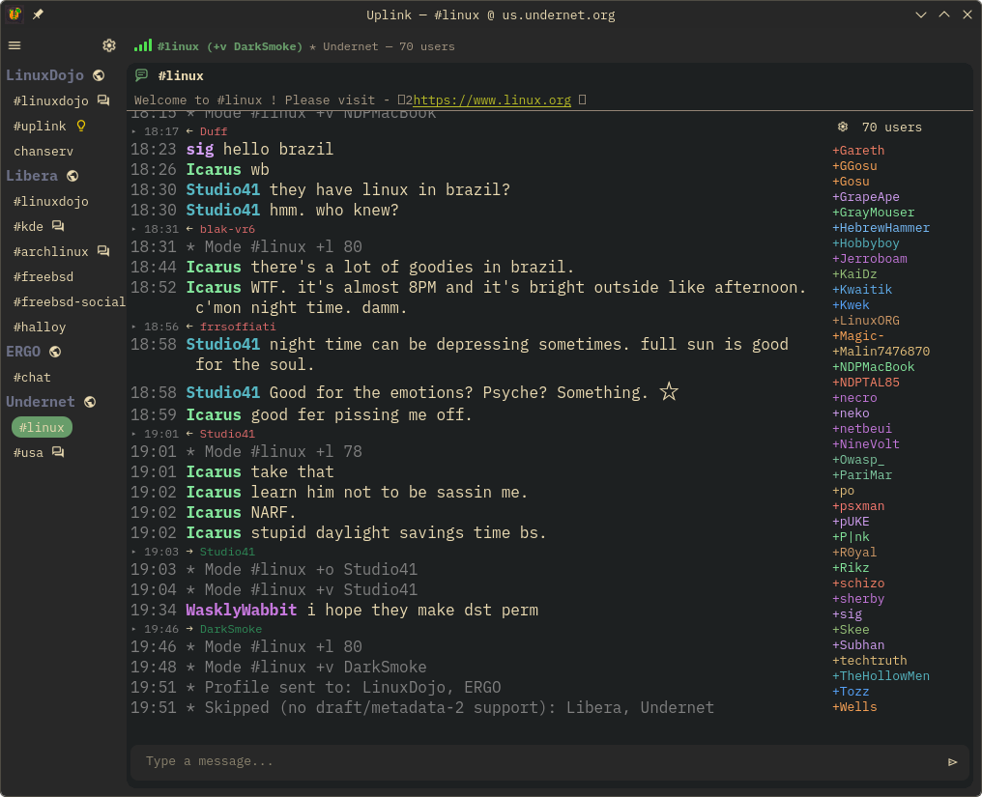Click user +NDPMacBook in user list
982x797 pixels.
pos(874,367)
